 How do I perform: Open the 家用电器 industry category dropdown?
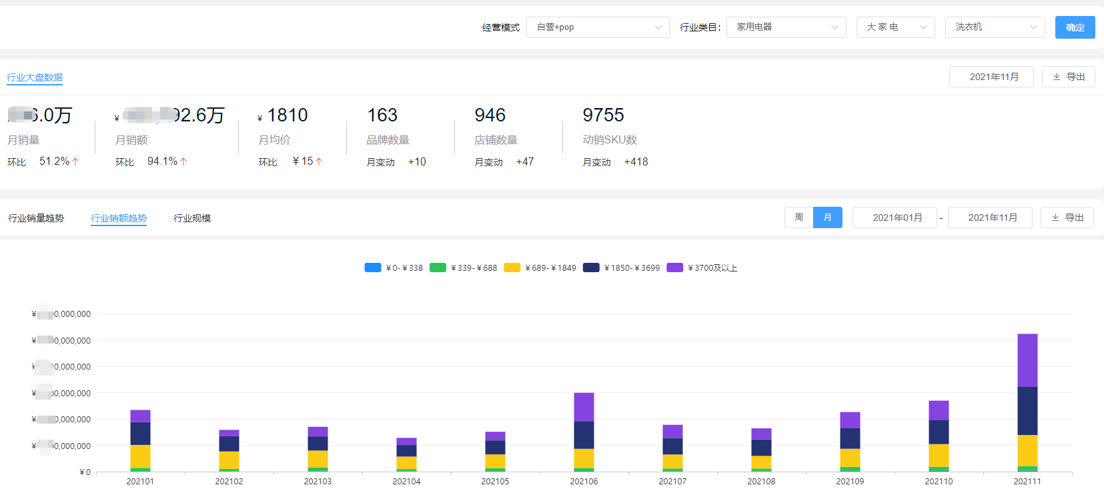786,27
